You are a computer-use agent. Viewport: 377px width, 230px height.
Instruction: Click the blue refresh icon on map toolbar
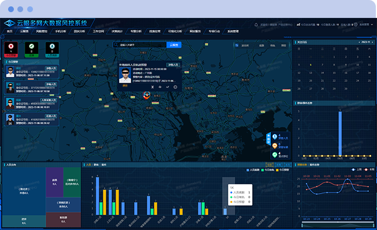coord(237,46)
